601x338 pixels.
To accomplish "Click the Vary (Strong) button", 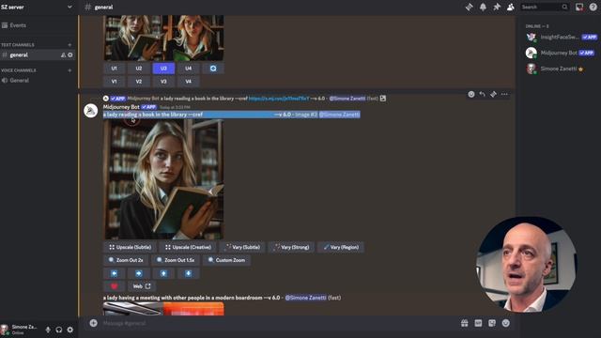I will (291, 247).
